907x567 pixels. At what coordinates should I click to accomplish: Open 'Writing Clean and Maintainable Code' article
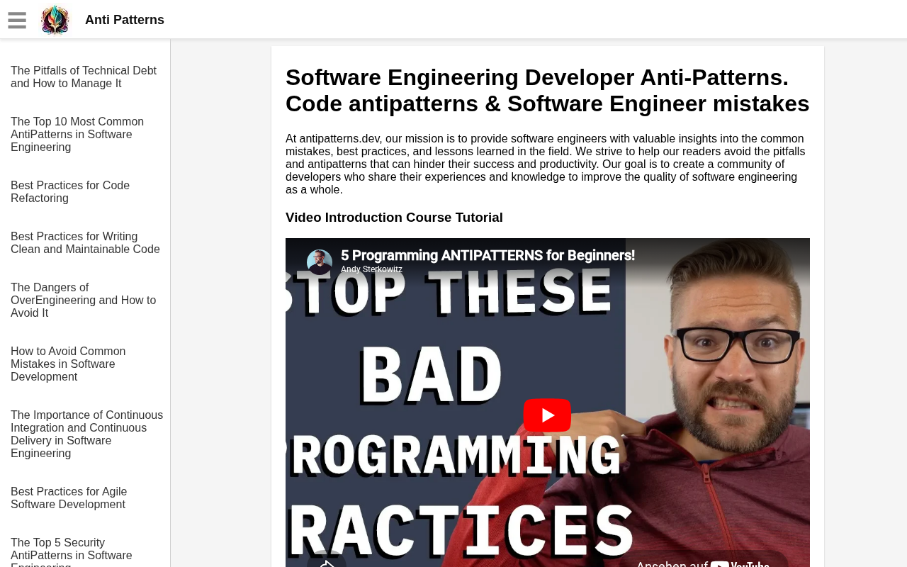[85, 242]
